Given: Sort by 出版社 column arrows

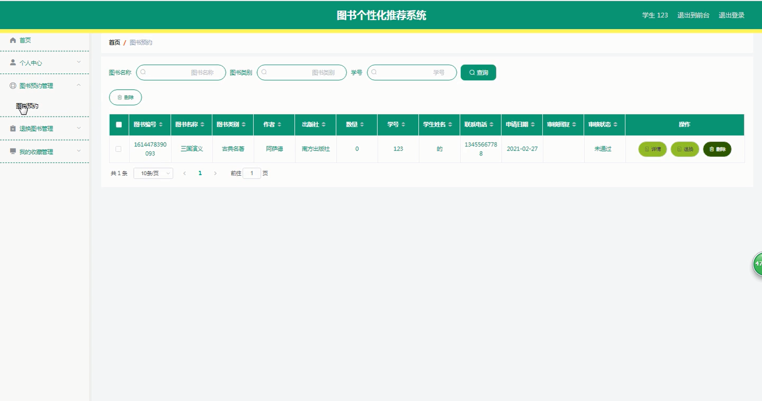Looking at the screenshot, I should 323,125.
